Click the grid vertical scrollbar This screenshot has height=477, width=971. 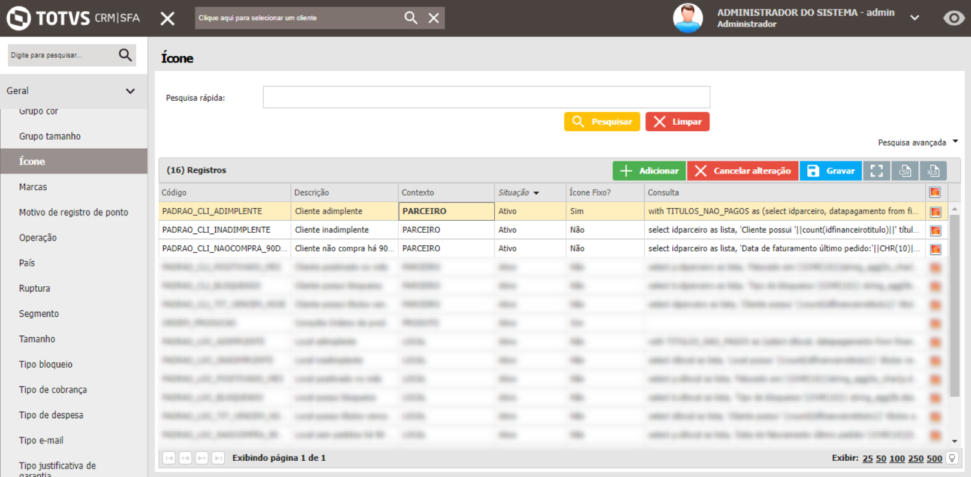(x=955, y=306)
